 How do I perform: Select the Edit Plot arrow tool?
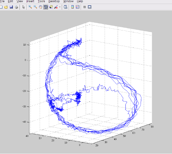tap(23, 7)
